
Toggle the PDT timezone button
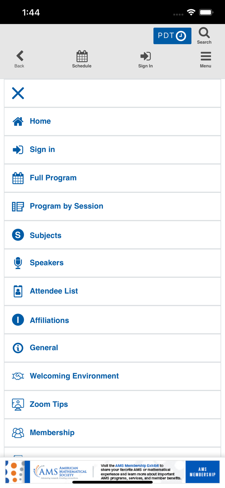[x=172, y=36]
